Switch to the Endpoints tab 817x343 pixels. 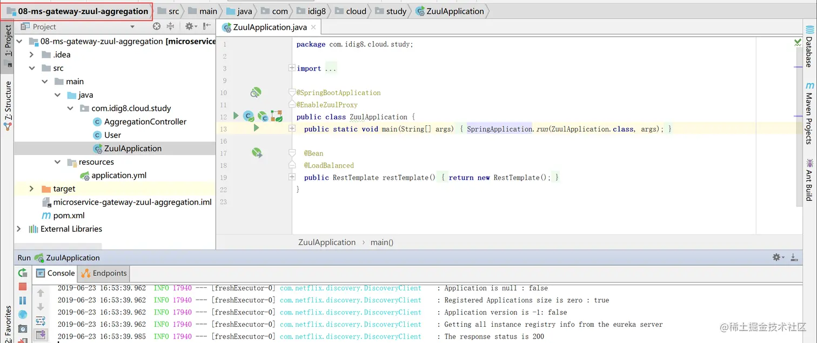pos(104,273)
